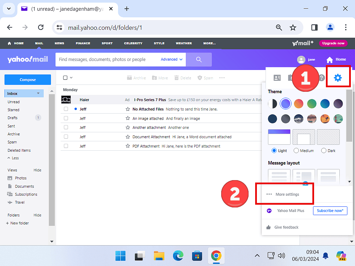Screen dimensions: 355x266
Task: Star the PDF Attachment email
Action: coord(128,146)
